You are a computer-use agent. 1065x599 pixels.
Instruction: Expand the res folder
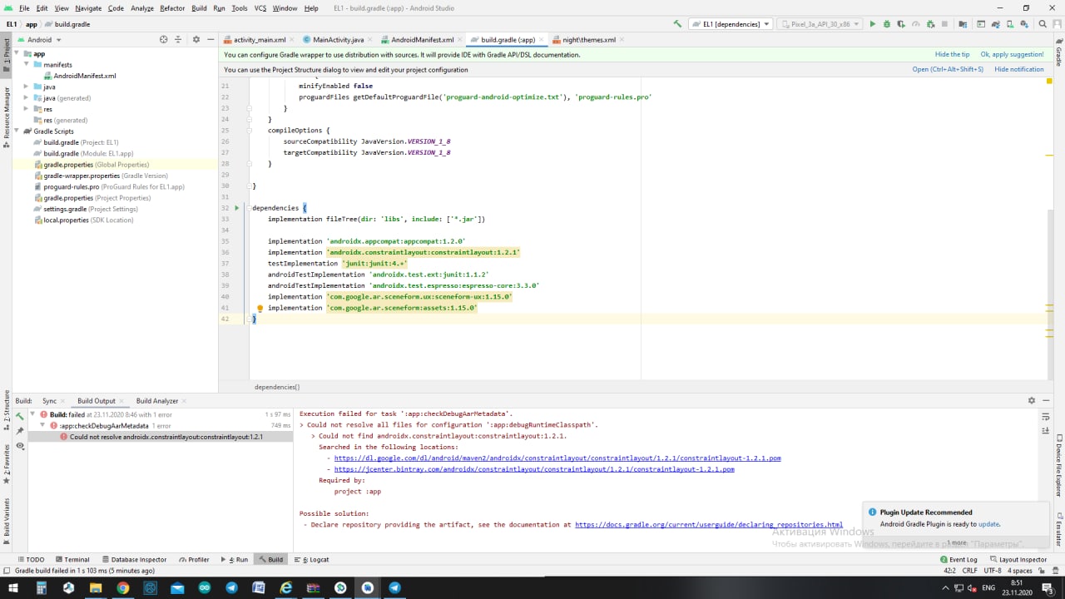tap(27, 109)
